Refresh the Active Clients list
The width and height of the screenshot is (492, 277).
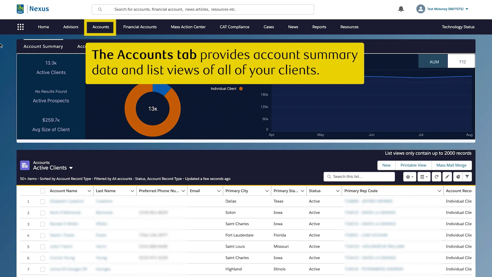[436, 177]
